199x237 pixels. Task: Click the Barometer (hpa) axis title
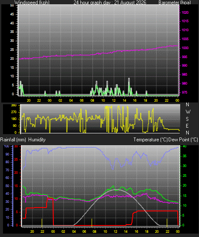pyautogui.click(x=175, y=3)
